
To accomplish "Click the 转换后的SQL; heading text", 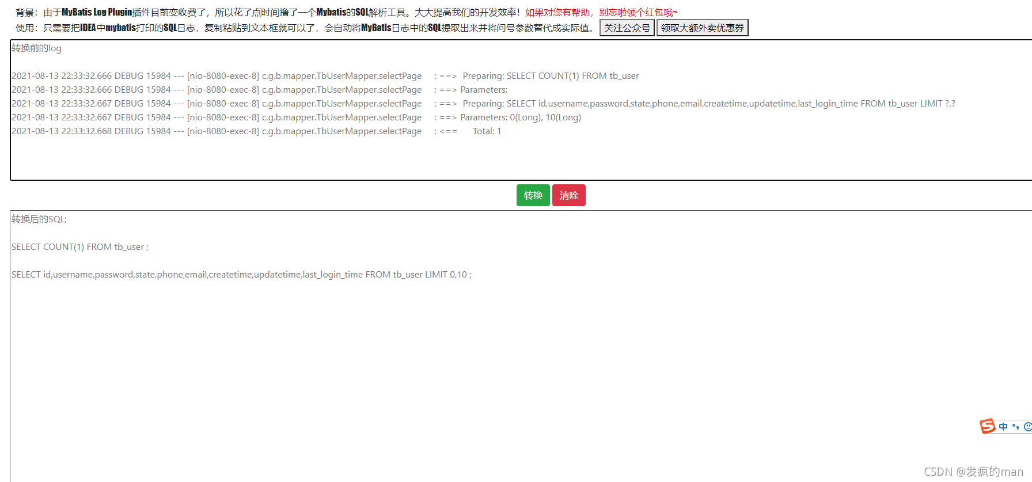I will (39, 219).
